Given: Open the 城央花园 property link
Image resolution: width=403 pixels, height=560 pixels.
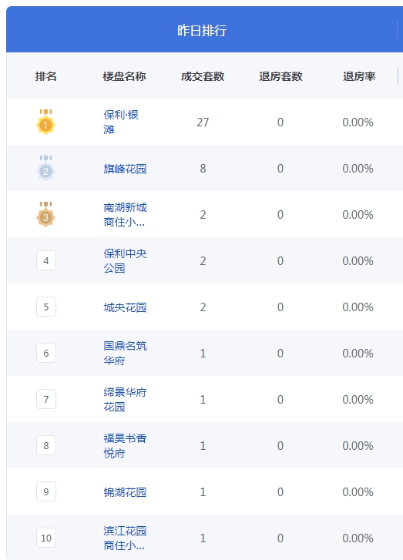Looking at the screenshot, I should (125, 307).
